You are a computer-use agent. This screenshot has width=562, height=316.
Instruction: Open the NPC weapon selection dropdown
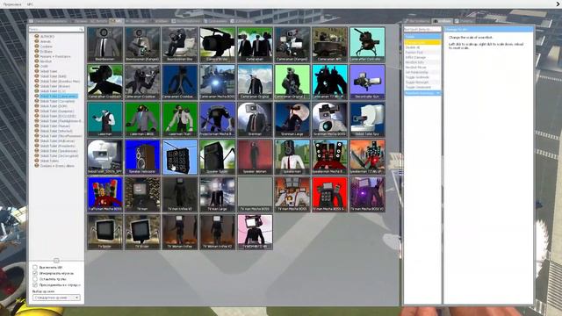point(56,298)
